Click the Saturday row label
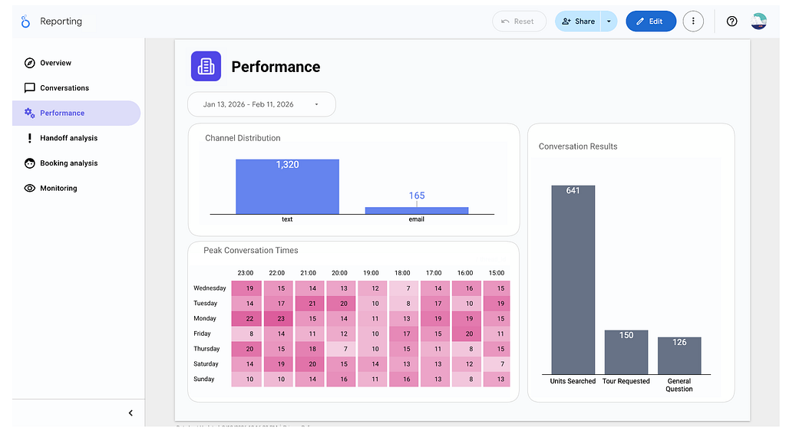The image size is (786, 434). pos(206,364)
